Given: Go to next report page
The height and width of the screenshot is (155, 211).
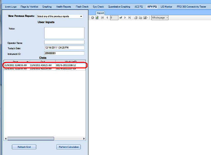Looking at the screenshot, I should click(x=125, y=18).
